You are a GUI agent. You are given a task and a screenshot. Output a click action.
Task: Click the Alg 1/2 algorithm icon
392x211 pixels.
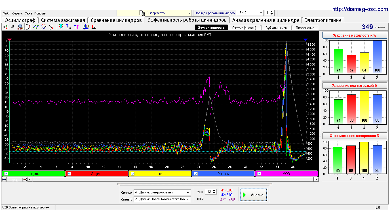51,27
